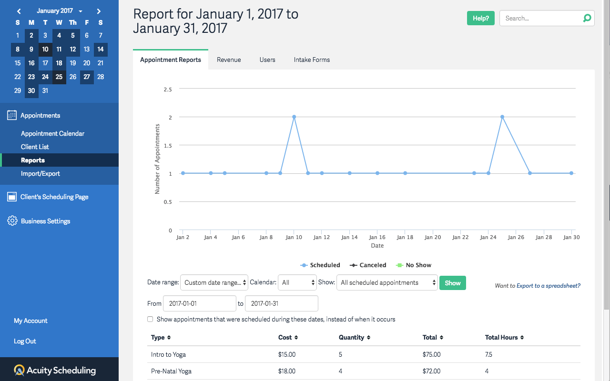Click the green Show button
610x381 pixels.
pos(452,282)
